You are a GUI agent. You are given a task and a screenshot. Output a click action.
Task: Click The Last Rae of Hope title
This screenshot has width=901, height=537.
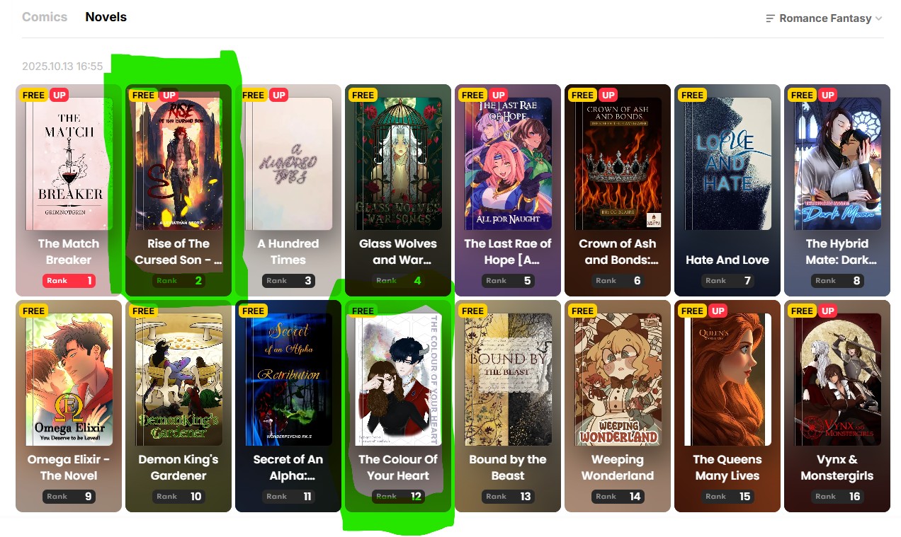508,252
